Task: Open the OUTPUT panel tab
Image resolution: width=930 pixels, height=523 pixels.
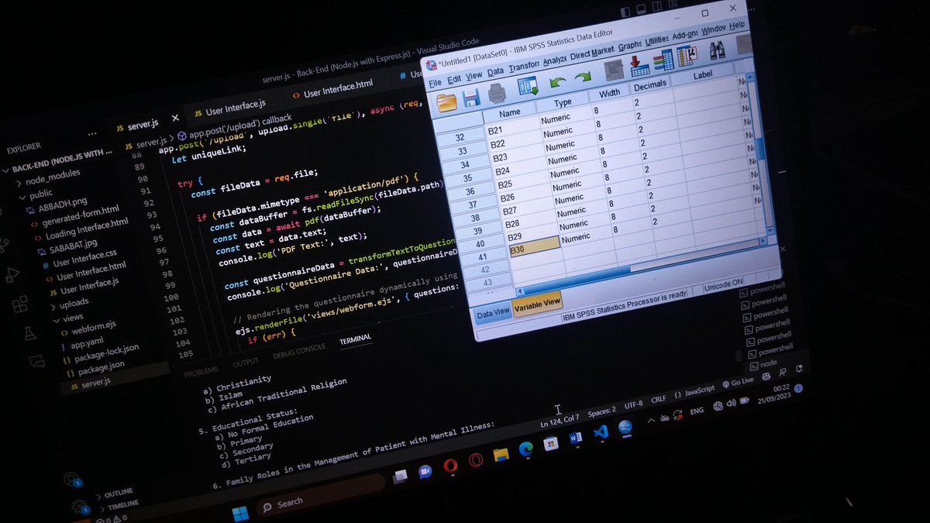Action: 246,361
